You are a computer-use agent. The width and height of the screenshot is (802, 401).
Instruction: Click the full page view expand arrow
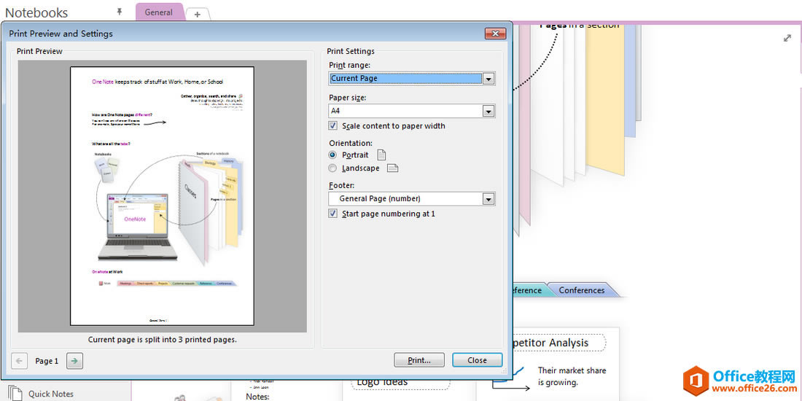787,39
